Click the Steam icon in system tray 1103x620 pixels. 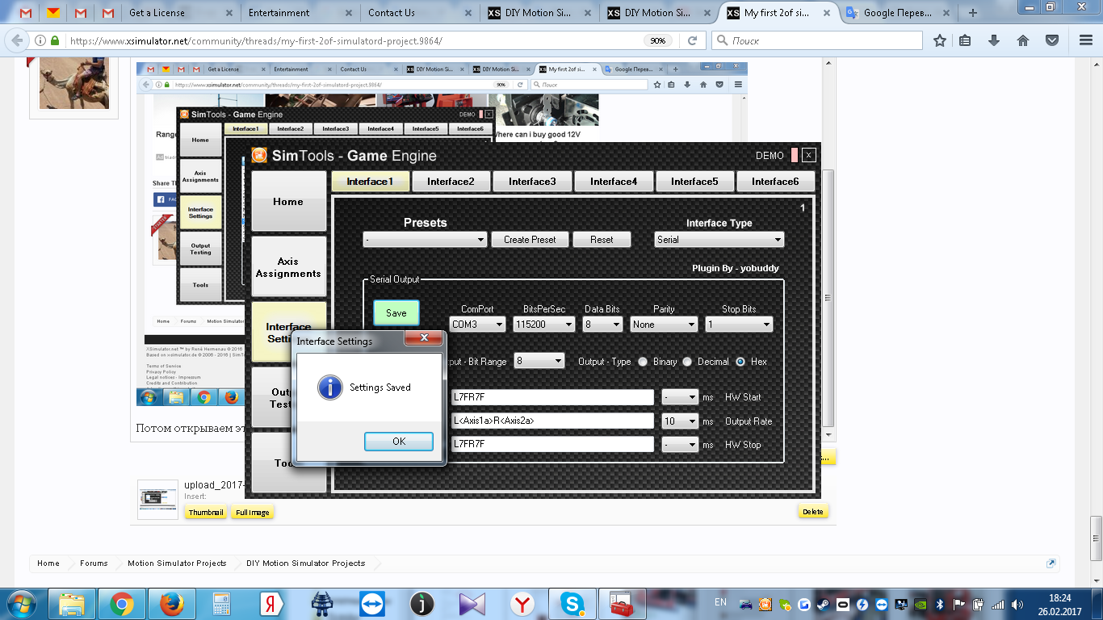pos(824,604)
